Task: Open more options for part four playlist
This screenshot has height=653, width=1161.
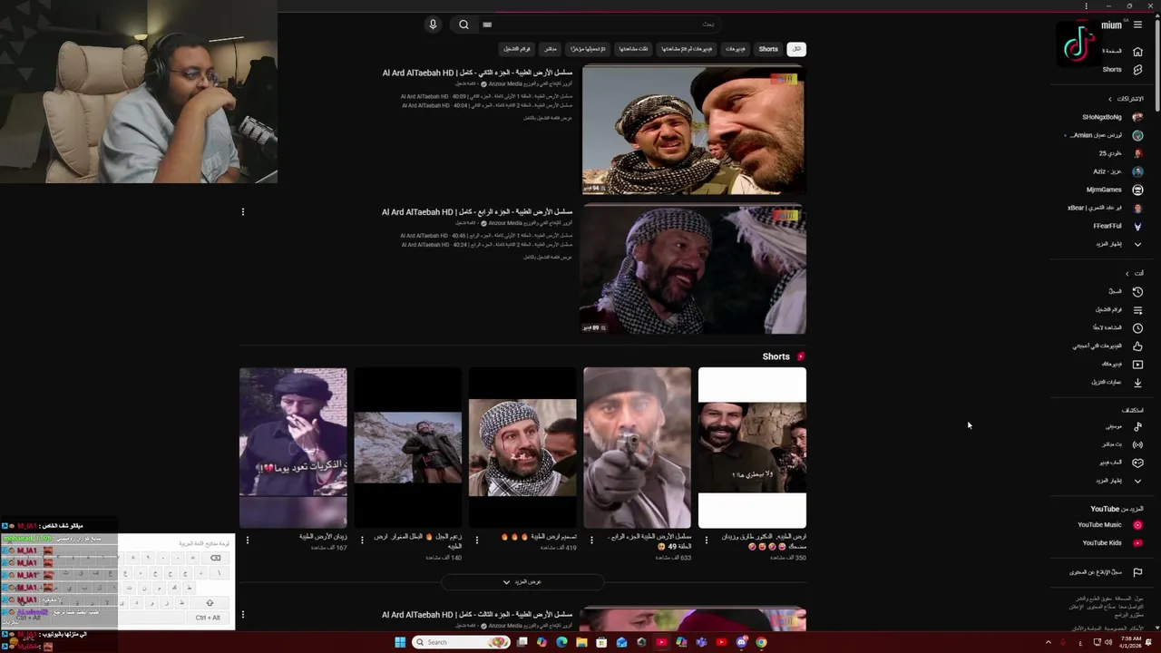Action: pos(242,211)
